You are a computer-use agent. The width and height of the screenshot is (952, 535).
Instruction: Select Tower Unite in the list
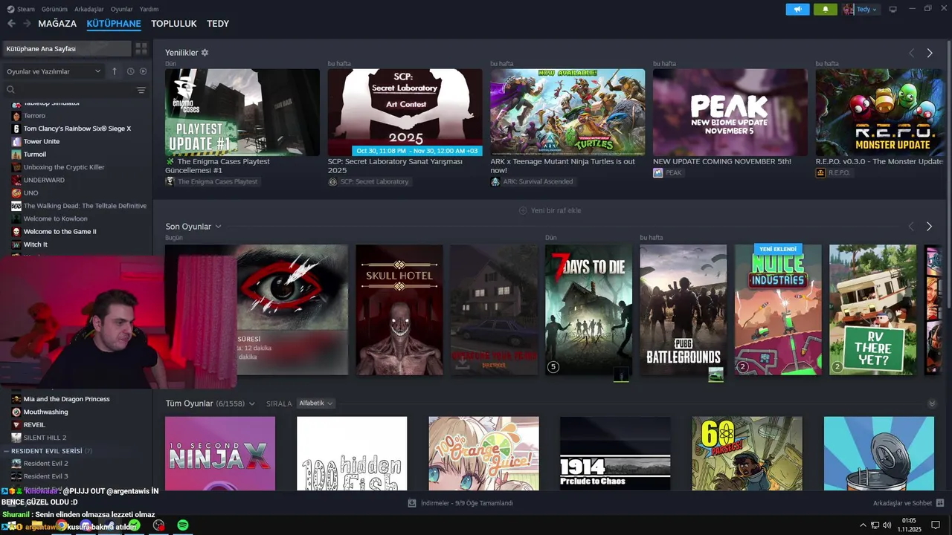pyautogui.click(x=41, y=141)
